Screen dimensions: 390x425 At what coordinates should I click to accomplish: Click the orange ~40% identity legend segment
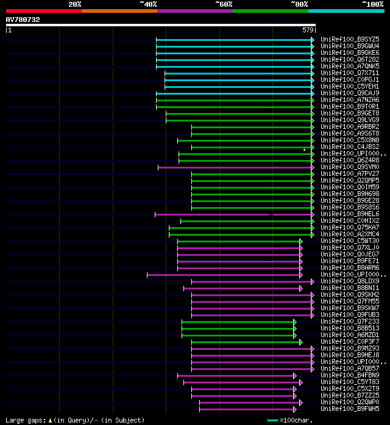coord(119,11)
